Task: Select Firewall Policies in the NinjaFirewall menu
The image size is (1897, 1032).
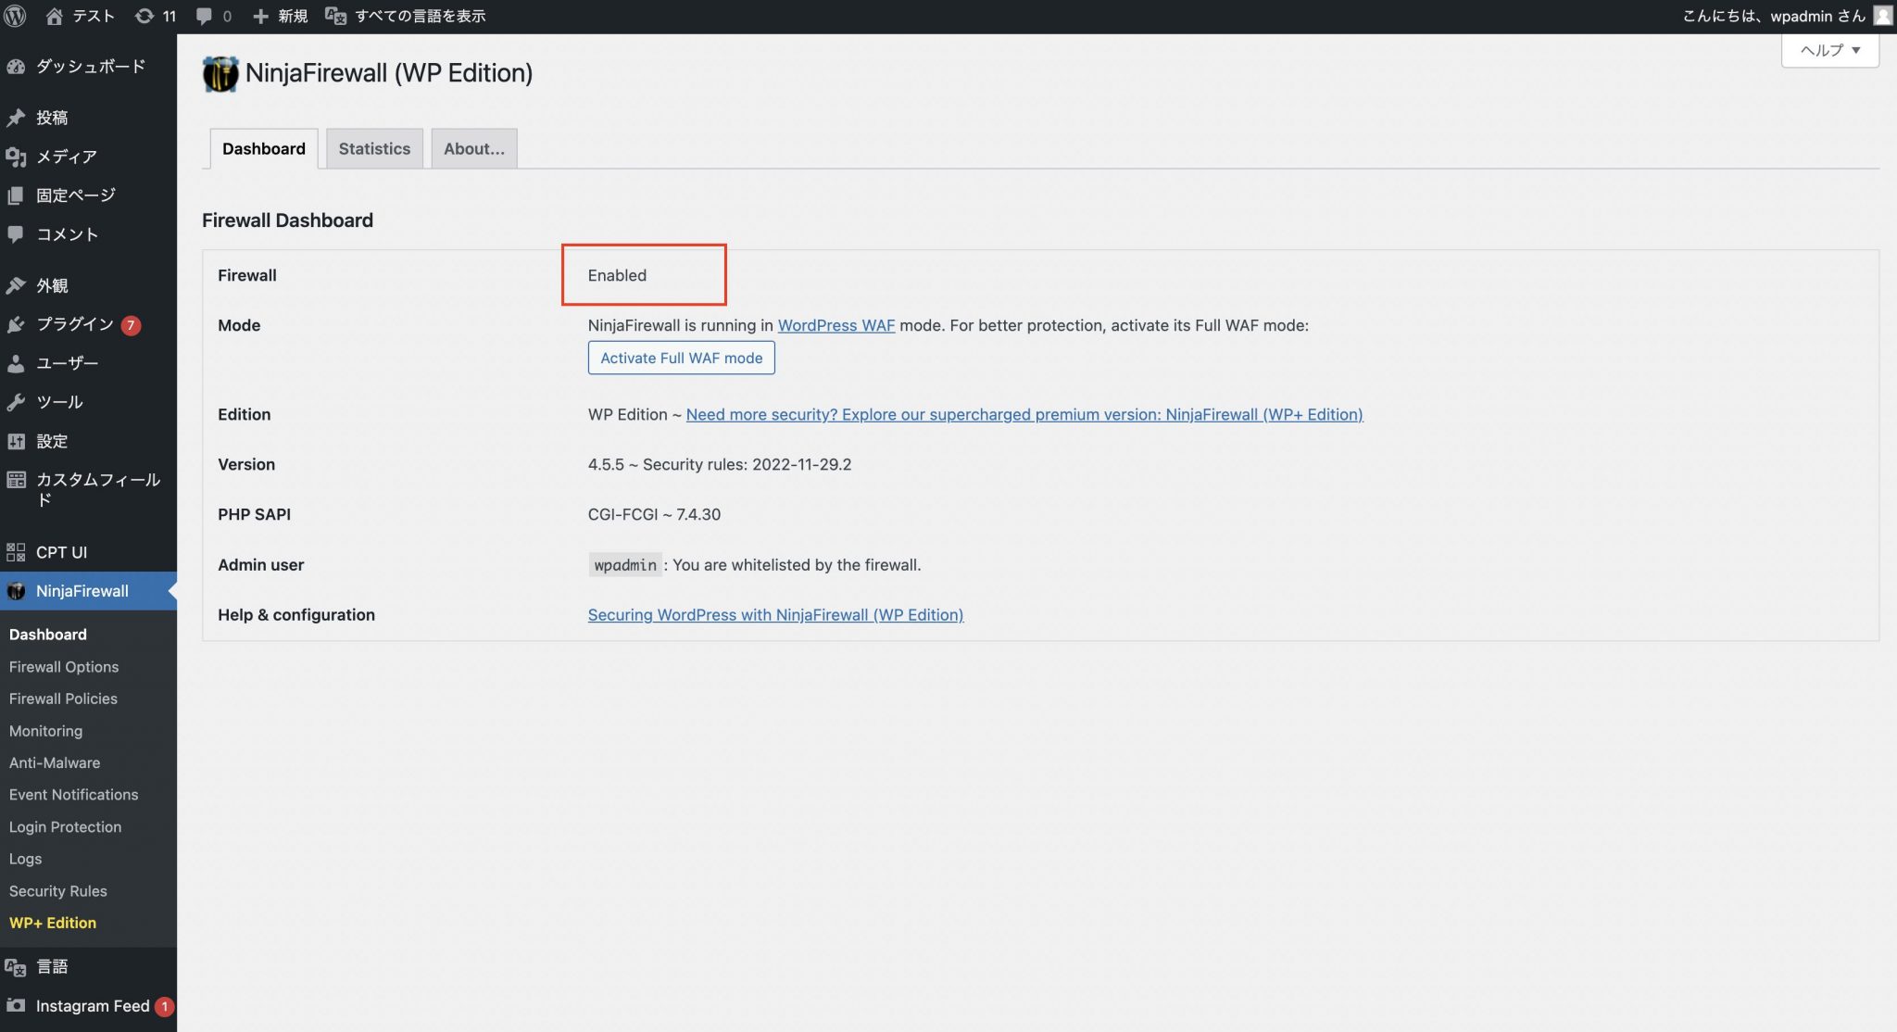Action: (x=63, y=698)
